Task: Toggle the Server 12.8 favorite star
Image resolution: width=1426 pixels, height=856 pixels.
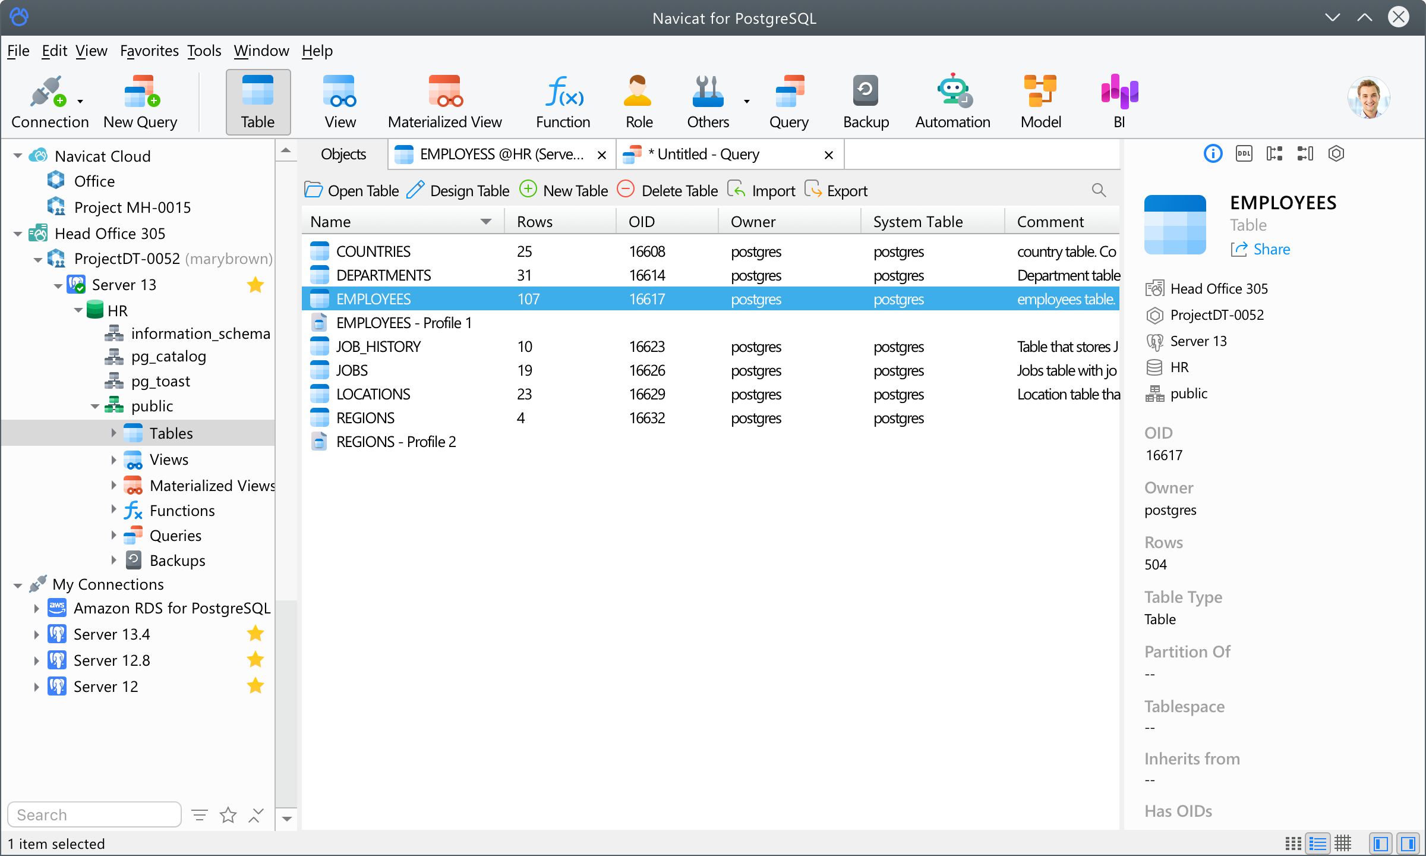Action: click(255, 660)
